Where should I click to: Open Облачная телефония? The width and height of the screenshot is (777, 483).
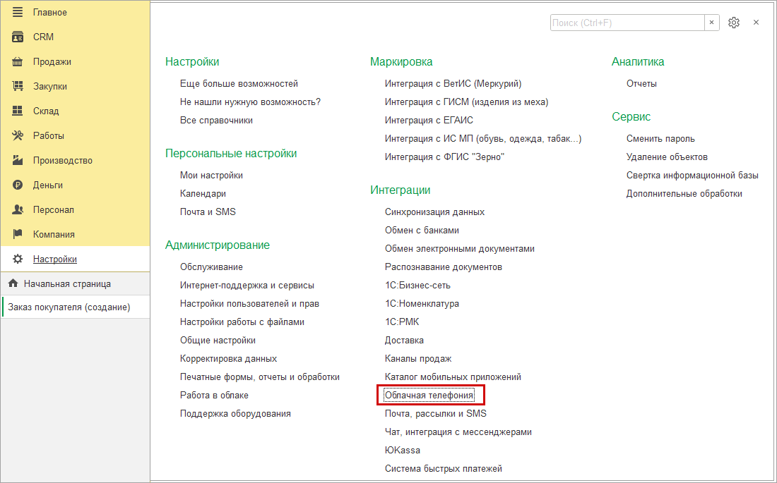click(x=429, y=395)
